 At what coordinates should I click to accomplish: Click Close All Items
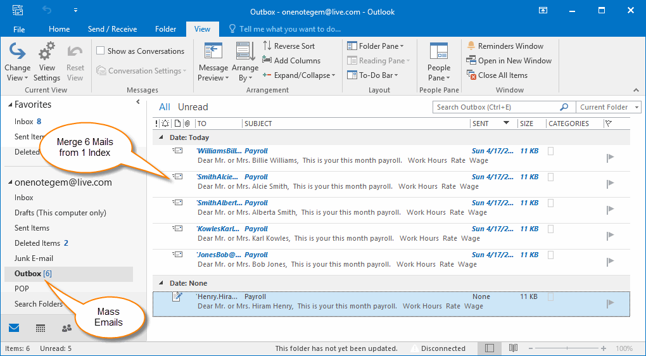(x=497, y=75)
